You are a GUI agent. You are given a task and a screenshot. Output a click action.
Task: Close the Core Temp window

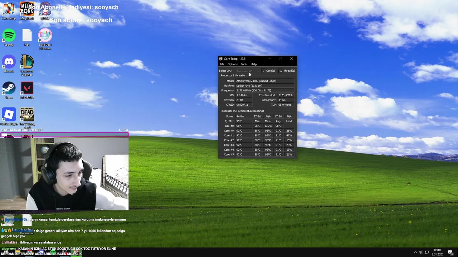tap(291, 59)
